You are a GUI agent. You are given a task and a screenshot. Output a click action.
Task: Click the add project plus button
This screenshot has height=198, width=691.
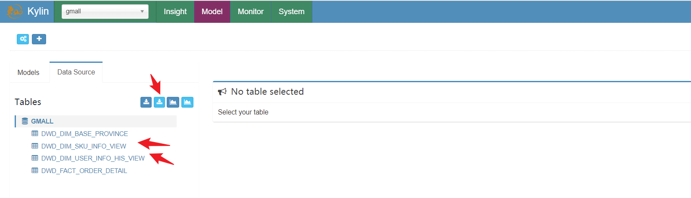click(x=39, y=39)
